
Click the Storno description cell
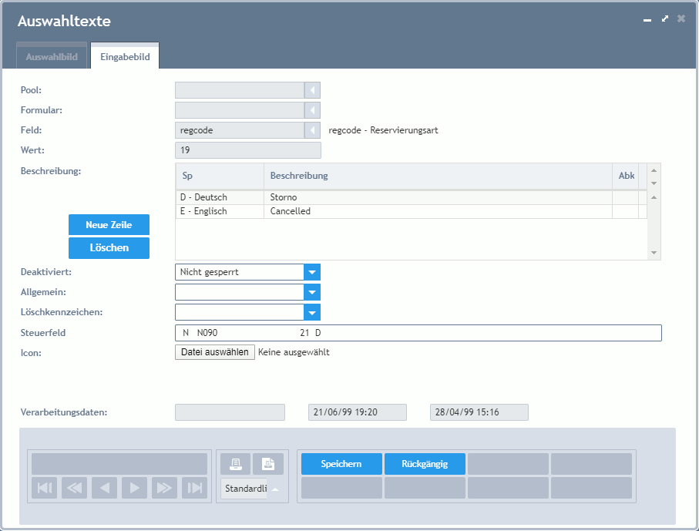pyautogui.click(x=438, y=197)
